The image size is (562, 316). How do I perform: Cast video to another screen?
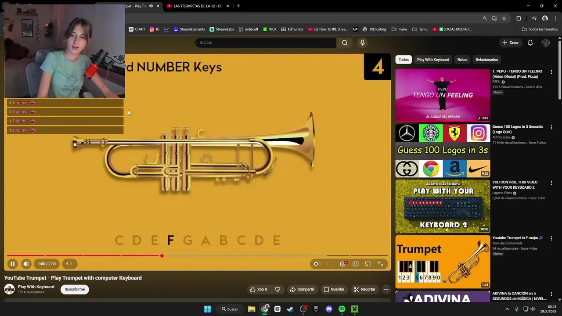click(x=368, y=264)
